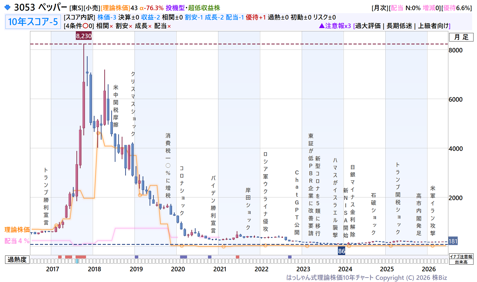Viewport: 477px width, 282px height.
Task: Click the 配当4% pink legend label
Action: [x=17, y=241]
